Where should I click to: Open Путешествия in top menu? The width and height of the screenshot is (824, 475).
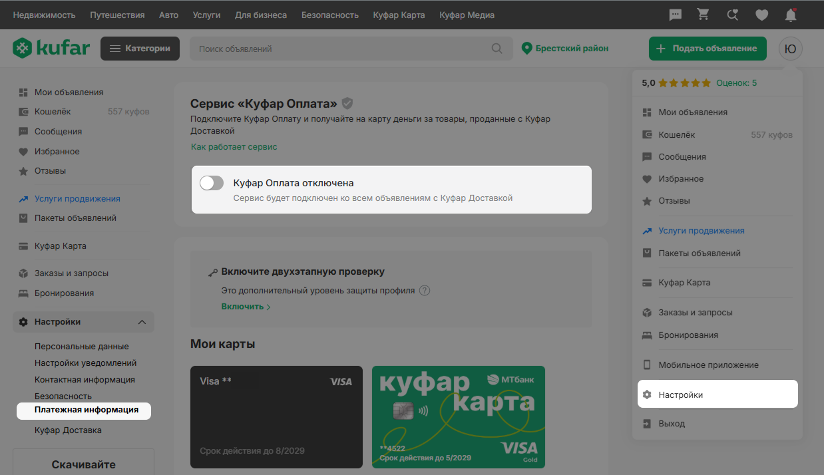click(117, 15)
